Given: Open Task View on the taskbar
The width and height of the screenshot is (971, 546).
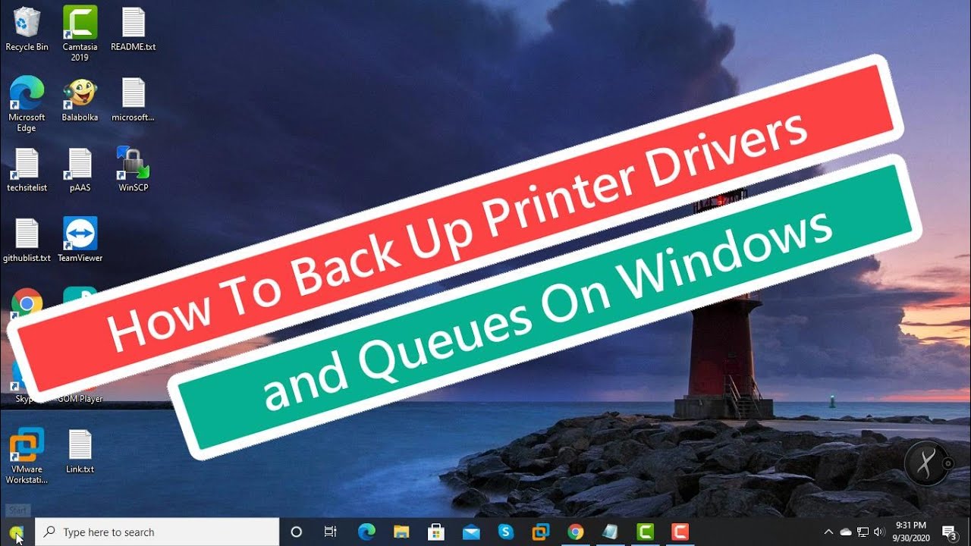Looking at the screenshot, I should coord(330,532).
